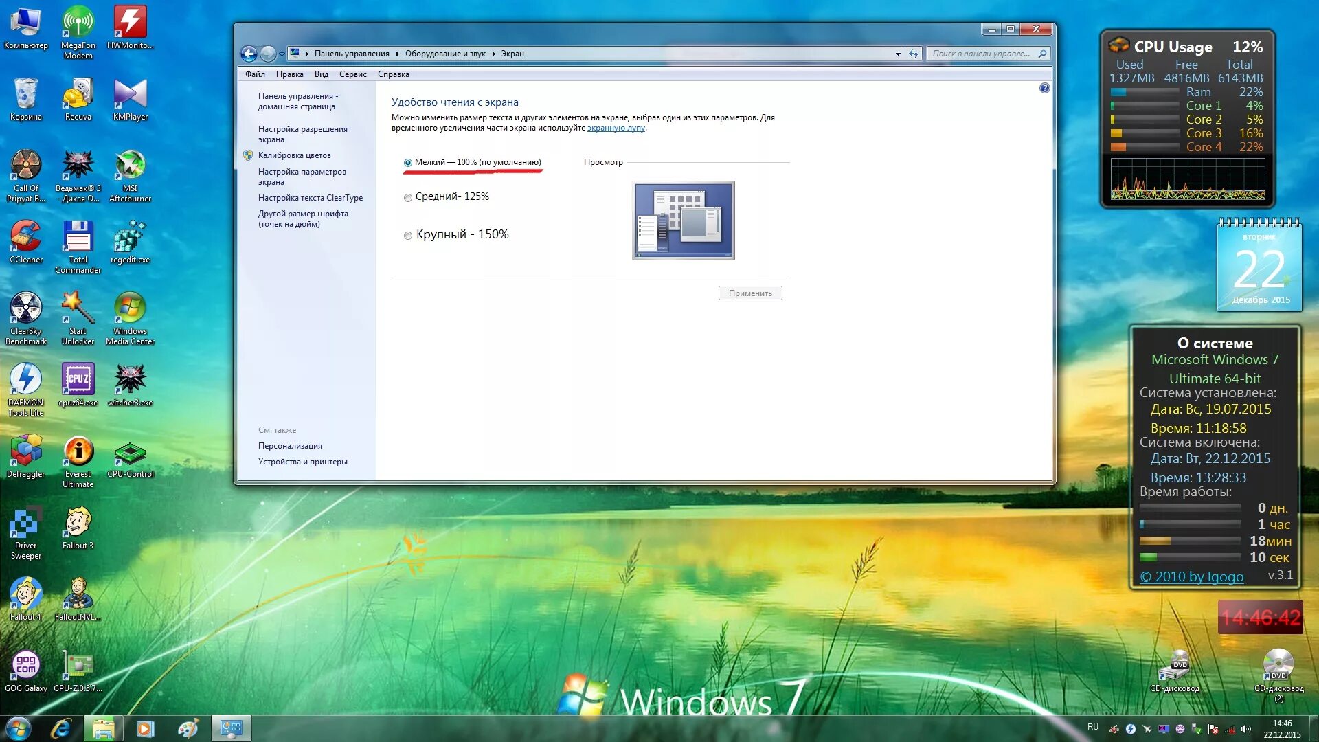The width and height of the screenshot is (1319, 742).
Task: Open GOG Galaxy desktop icon
Action: [26, 671]
